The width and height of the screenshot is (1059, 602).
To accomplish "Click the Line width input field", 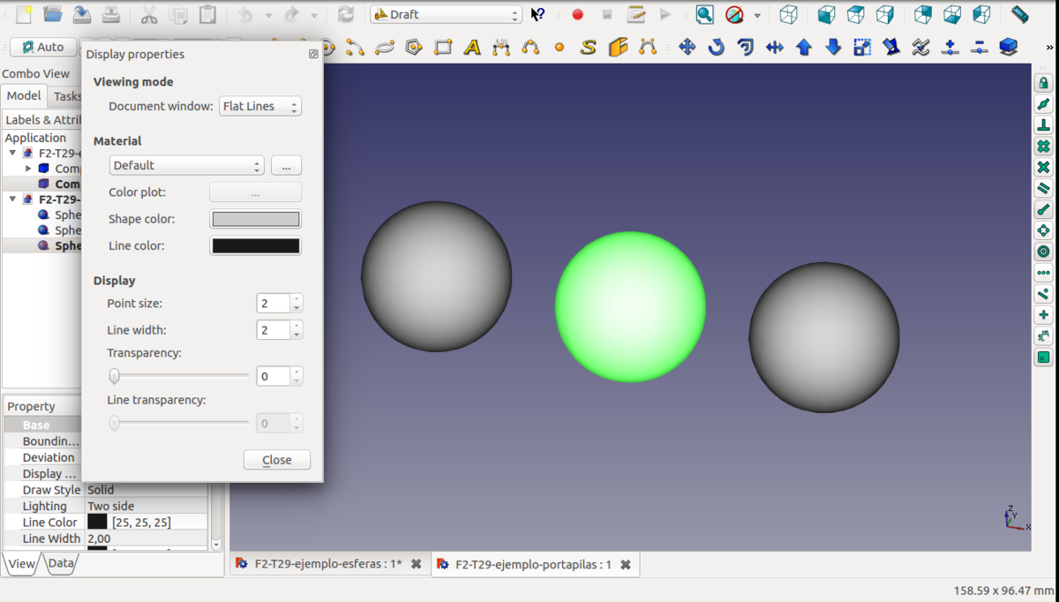I will click(x=274, y=329).
